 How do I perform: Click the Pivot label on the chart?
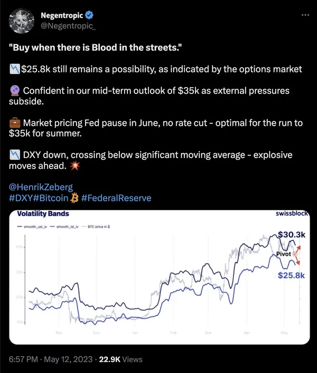[x=284, y=254]
